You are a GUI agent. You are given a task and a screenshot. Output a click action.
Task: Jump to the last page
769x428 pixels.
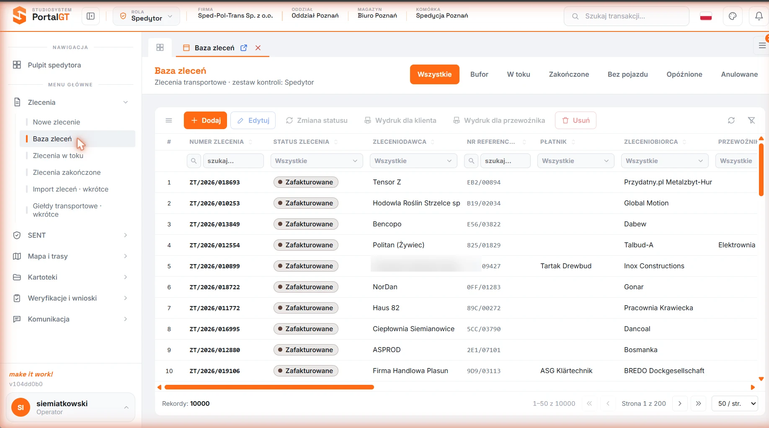(698, 404)
